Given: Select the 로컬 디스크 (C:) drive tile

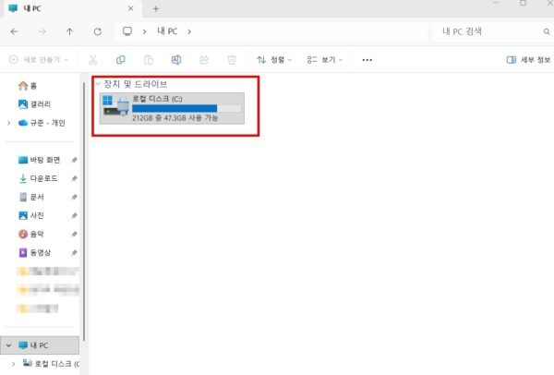Looking at the screenshot, I should (172, 108).
